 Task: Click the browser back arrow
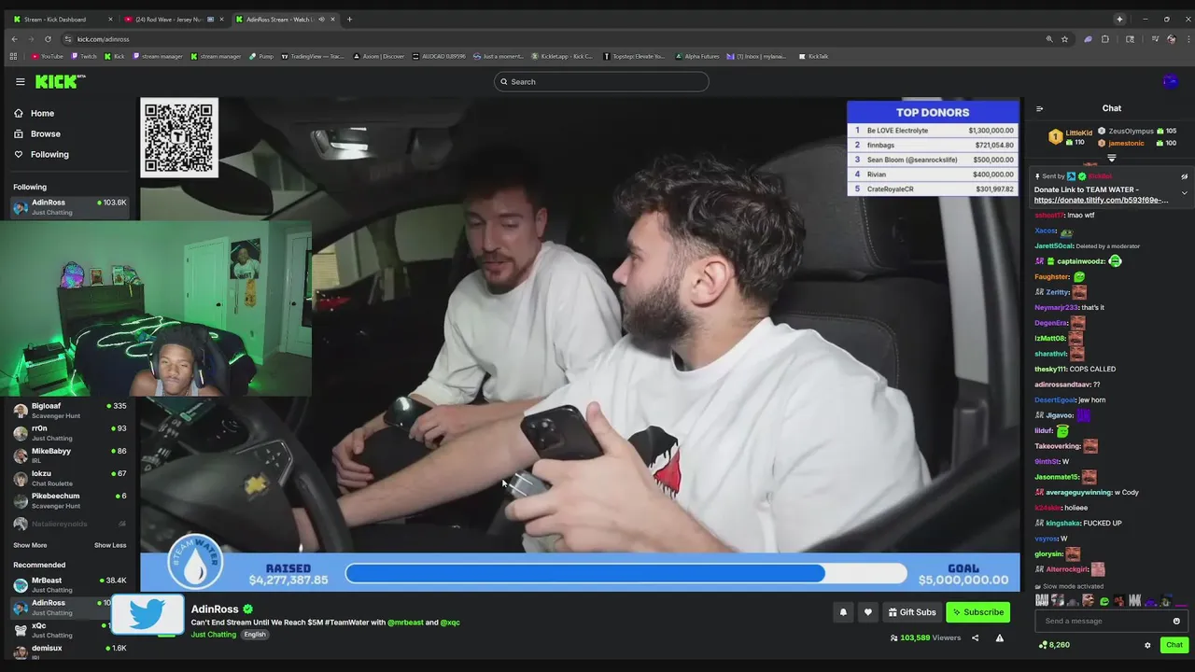click(14, 39)
